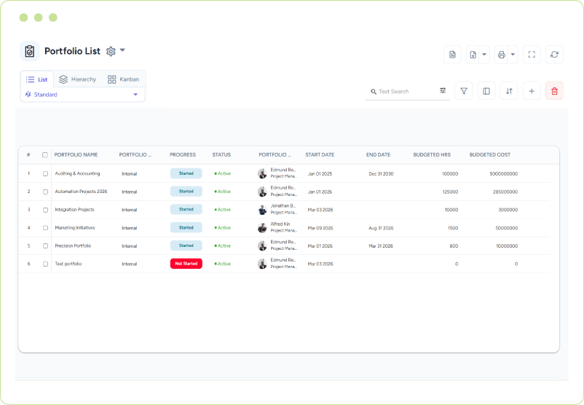Click Started badge in Marketing Initiatives row
Screen dimensions: 584x405
coord(186,227)
